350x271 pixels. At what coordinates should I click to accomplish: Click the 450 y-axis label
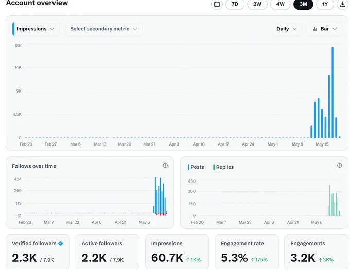pos(191,181)
